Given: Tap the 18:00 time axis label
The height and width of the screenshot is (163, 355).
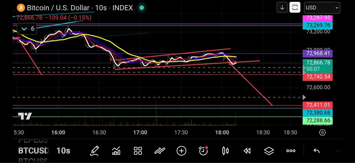Looking at the screenshot, I should 222,133.
